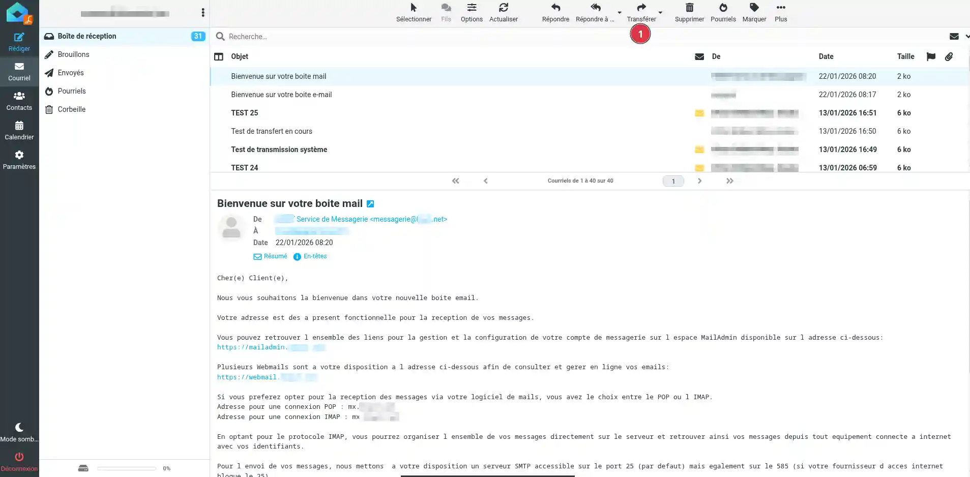Click Résumé header view link
This screenshot has height=477, width=970.
(271, 256)
